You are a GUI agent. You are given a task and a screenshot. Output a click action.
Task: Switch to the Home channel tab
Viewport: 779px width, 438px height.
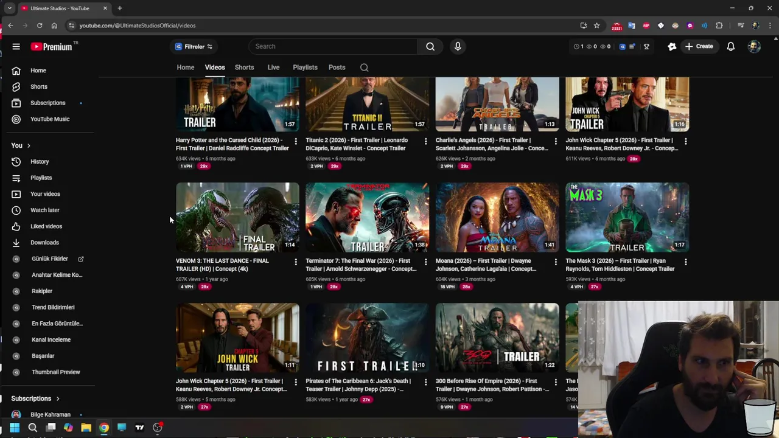[x=186, y=68]
